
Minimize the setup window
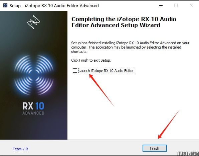(161, 5)
